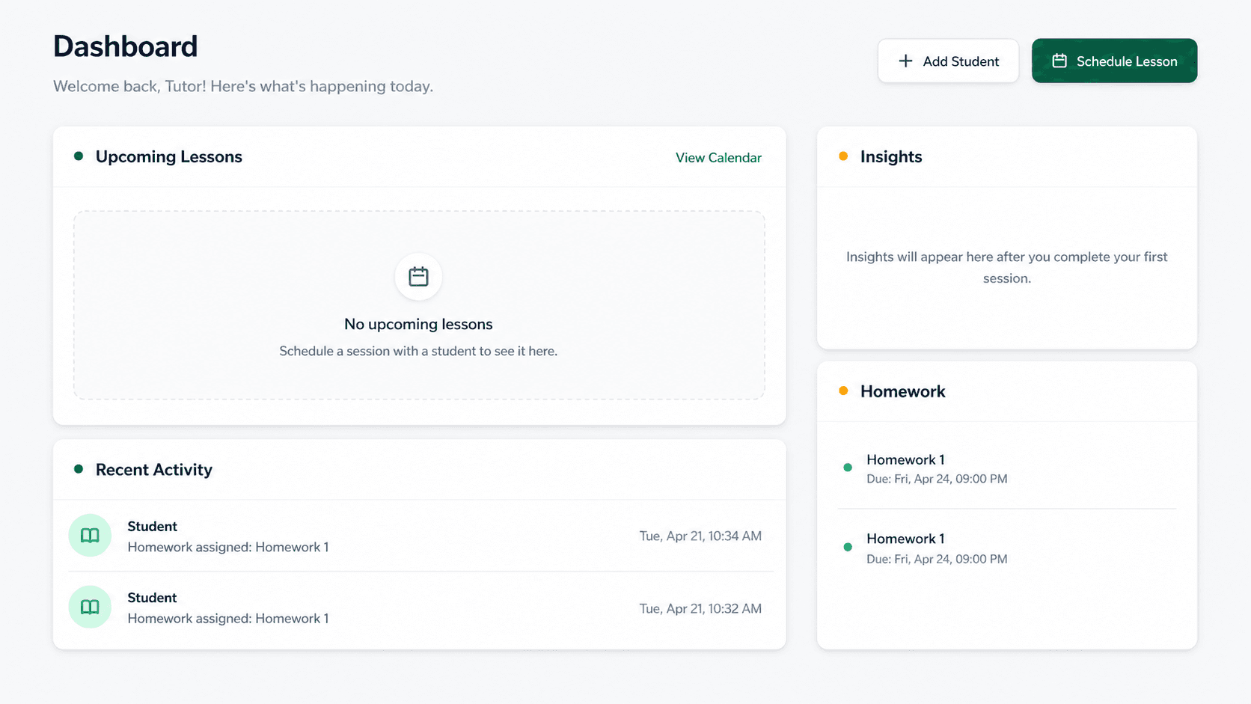This screenshot has height=704, width=1251.
Task: Click book icon of 10:32 AM activity
Action: tap(90, 607)
